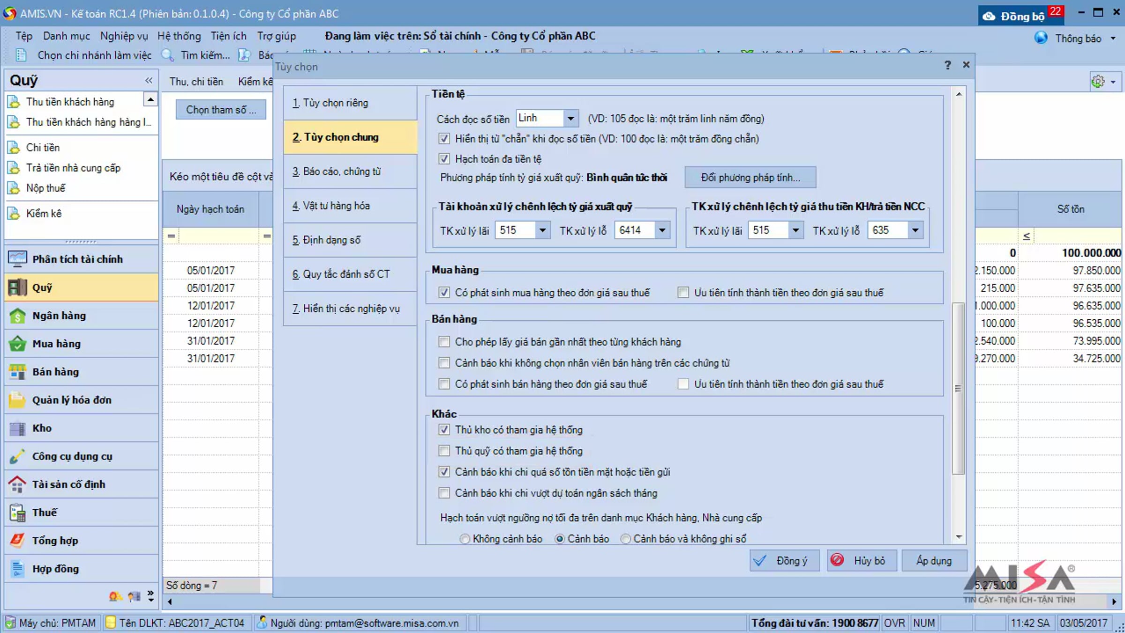Screen dimensions: 1125x633
Task: Switch to 5. Định dạng số tab
Action: (x=350, y=240)
